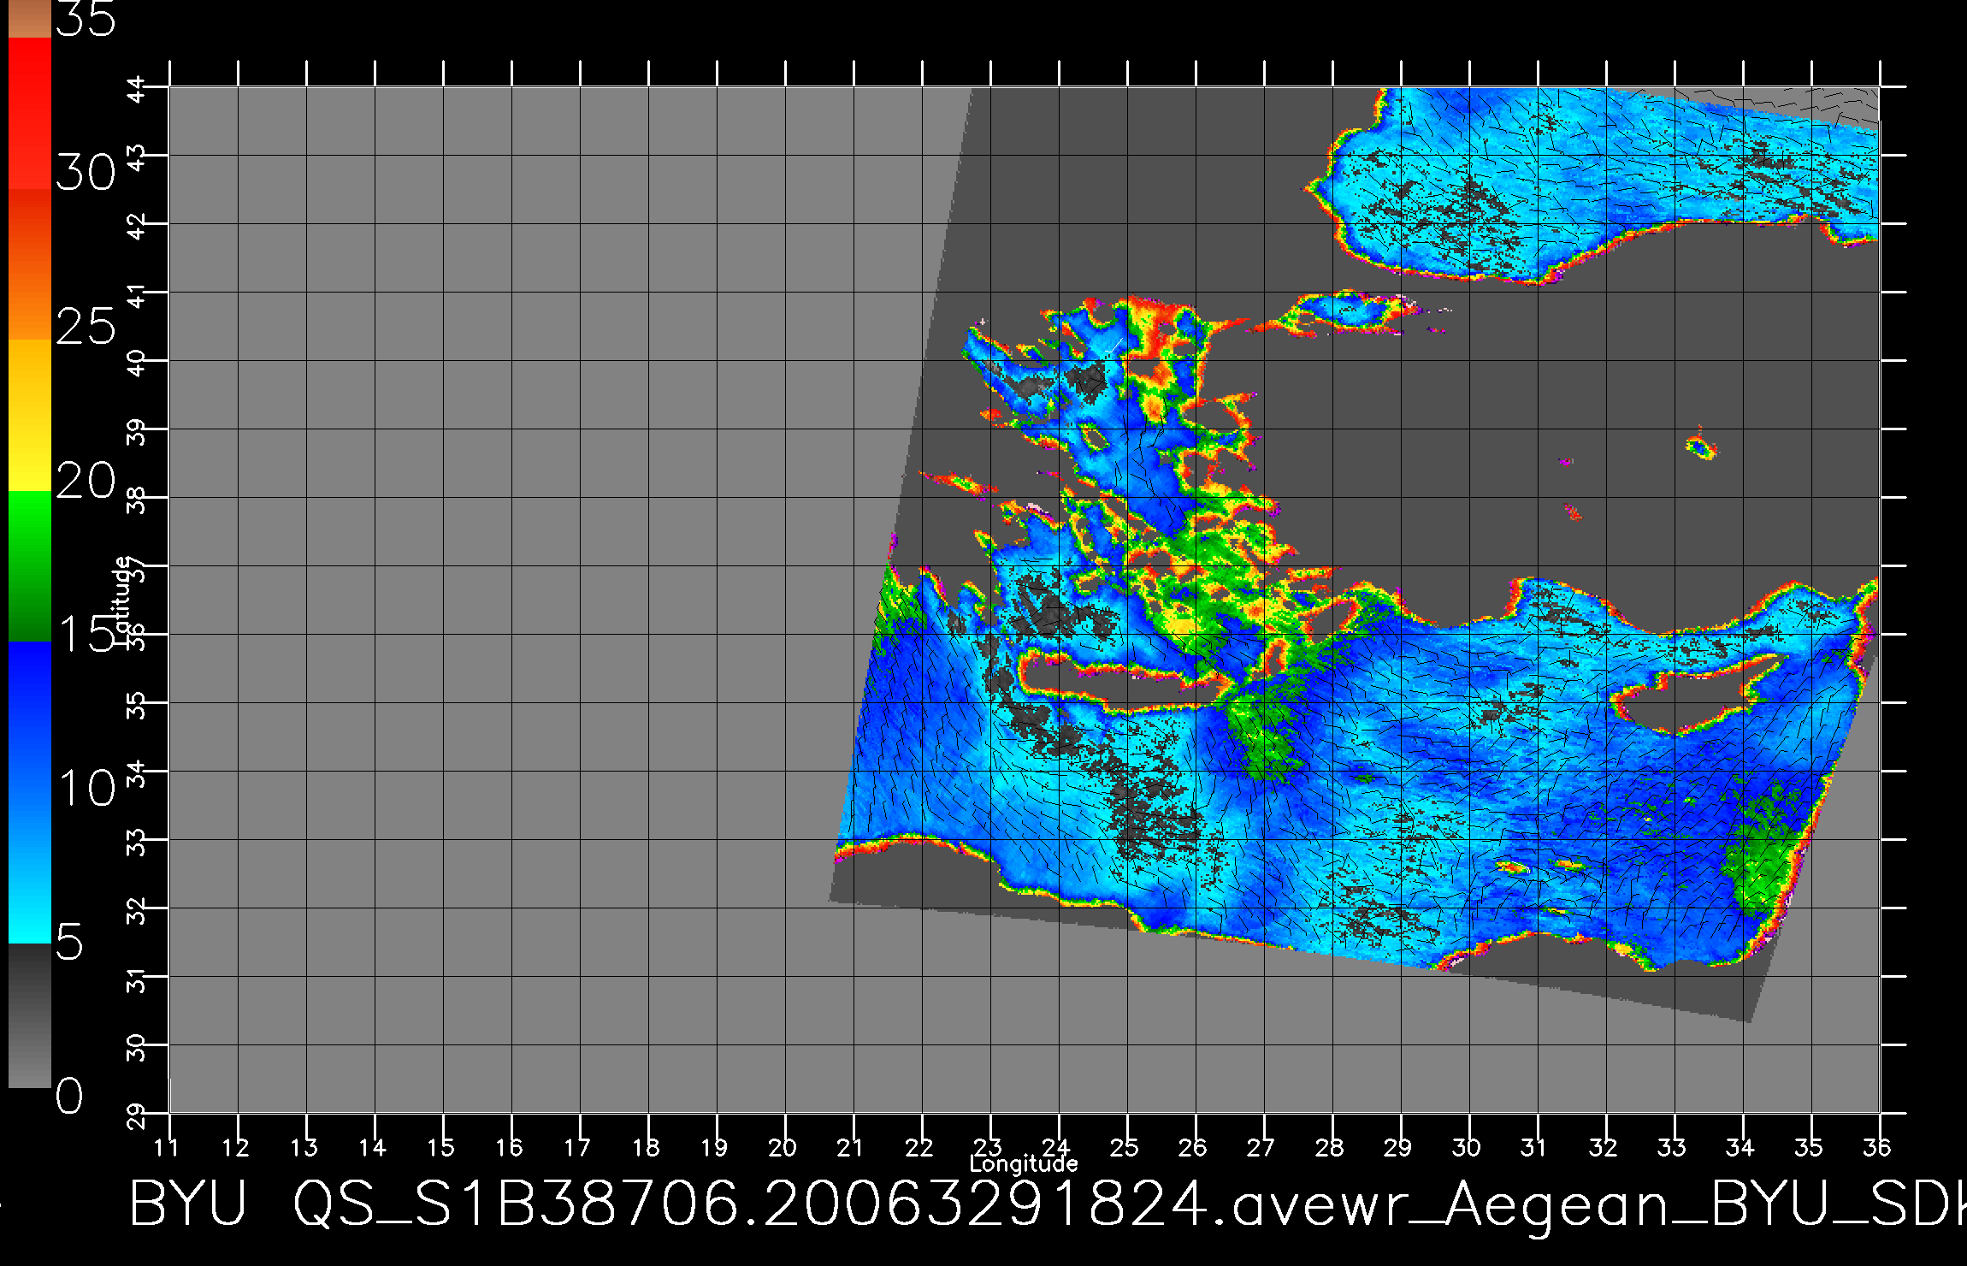Click longitude tick label 36
This screenshot has width=1967, height=1266.
[x=1877, y=1148]
